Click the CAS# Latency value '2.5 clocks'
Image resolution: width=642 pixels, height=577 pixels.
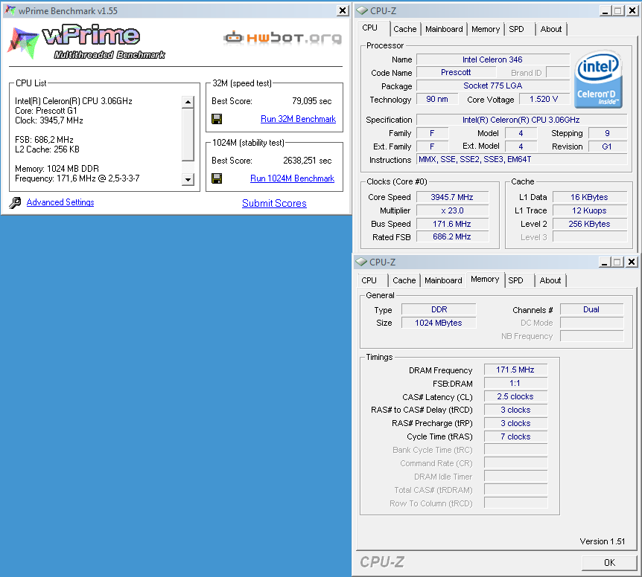[515, 396]
